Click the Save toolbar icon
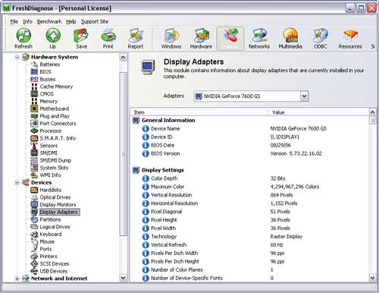The height and width of the screenshot is (293, 379). (x=81, y=39)
